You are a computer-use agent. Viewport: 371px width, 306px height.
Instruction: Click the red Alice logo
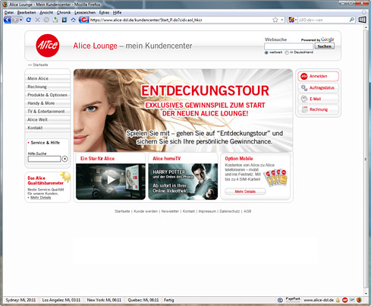pyautogui.click(x=48, y=46)
